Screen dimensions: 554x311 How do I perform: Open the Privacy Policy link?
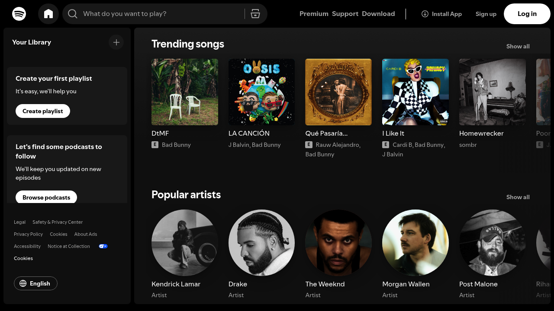(x=28, y=234)
